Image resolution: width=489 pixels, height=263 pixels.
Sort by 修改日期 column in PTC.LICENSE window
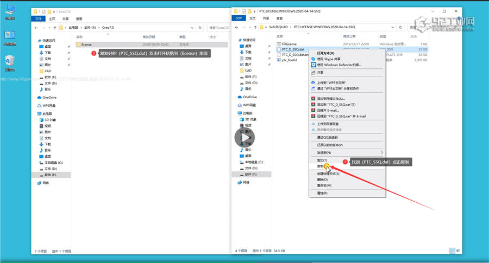(349, 36)
